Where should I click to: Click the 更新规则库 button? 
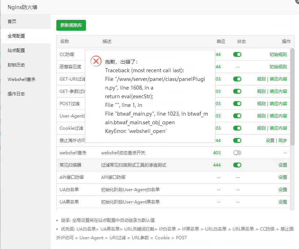(x=71, y=25)
